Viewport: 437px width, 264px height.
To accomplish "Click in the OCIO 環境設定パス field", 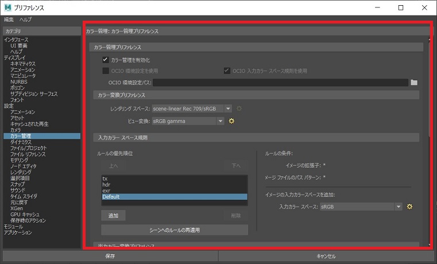I will pos(280,83).
